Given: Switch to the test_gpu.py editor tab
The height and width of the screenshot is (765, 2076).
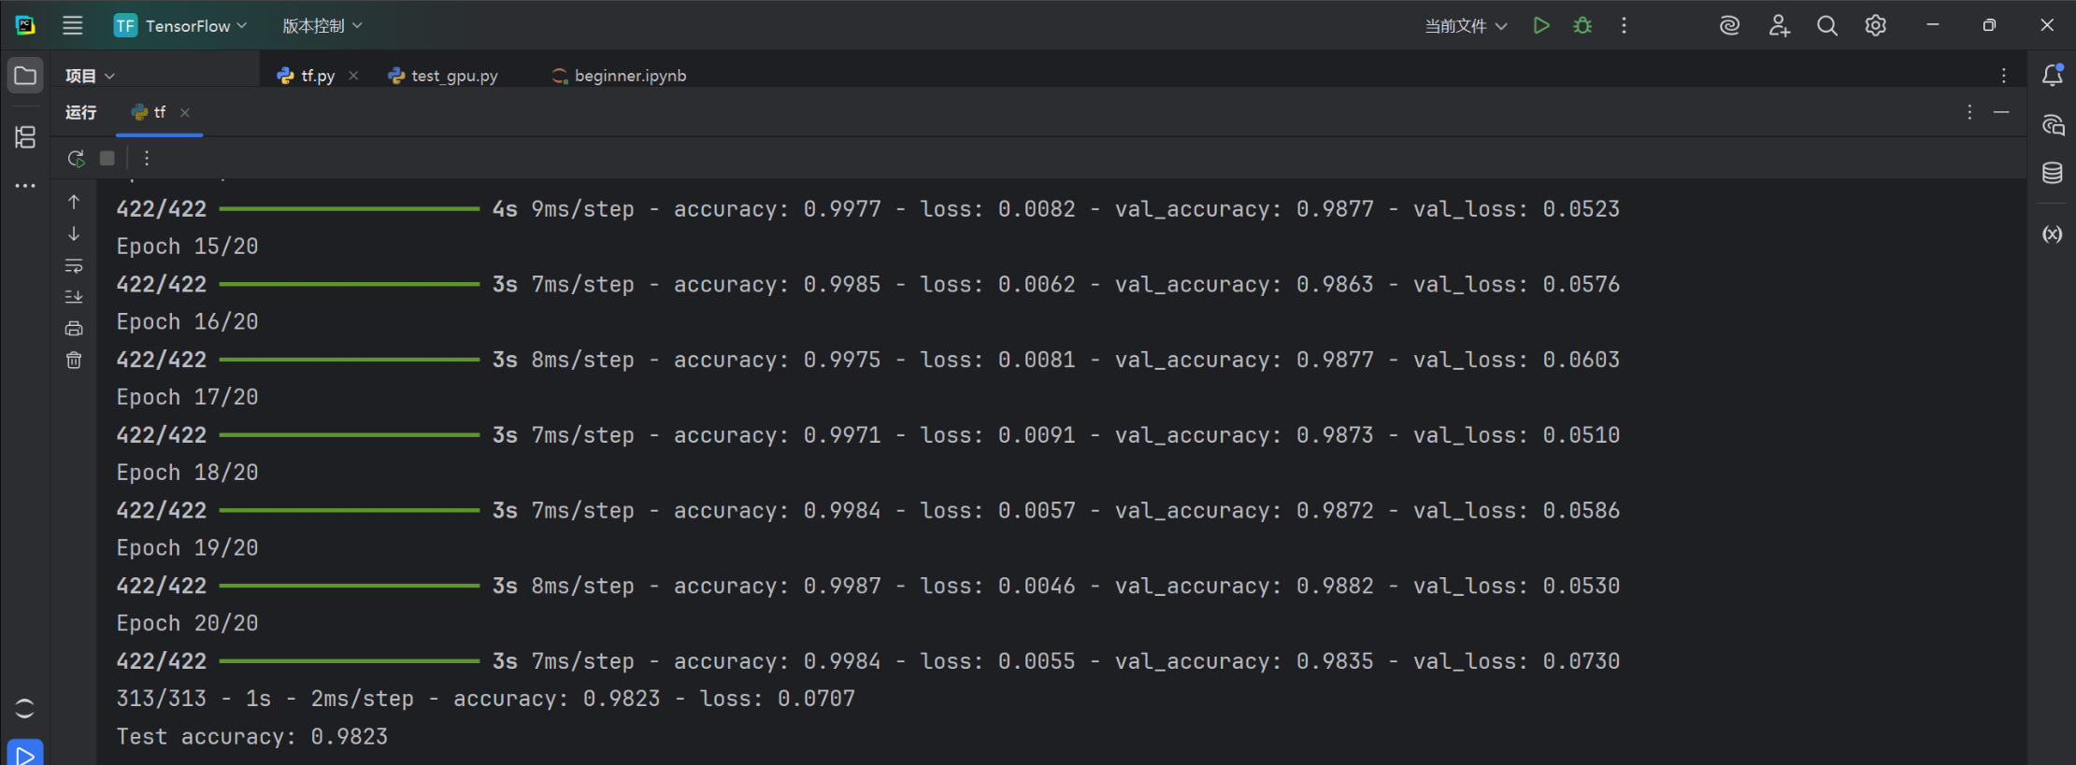Looking at the screenshot, I should (x=443, y=76).
